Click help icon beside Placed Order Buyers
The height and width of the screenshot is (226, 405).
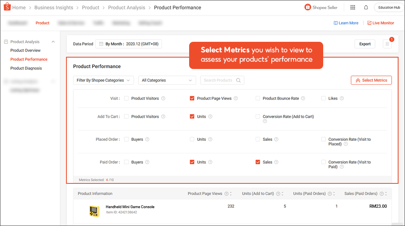click(147, 139)
